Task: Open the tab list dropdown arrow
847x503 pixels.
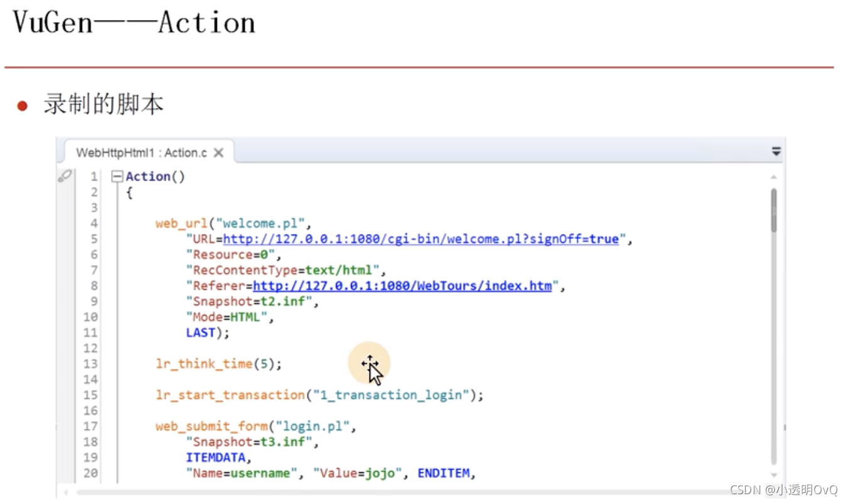Action: 776,151
